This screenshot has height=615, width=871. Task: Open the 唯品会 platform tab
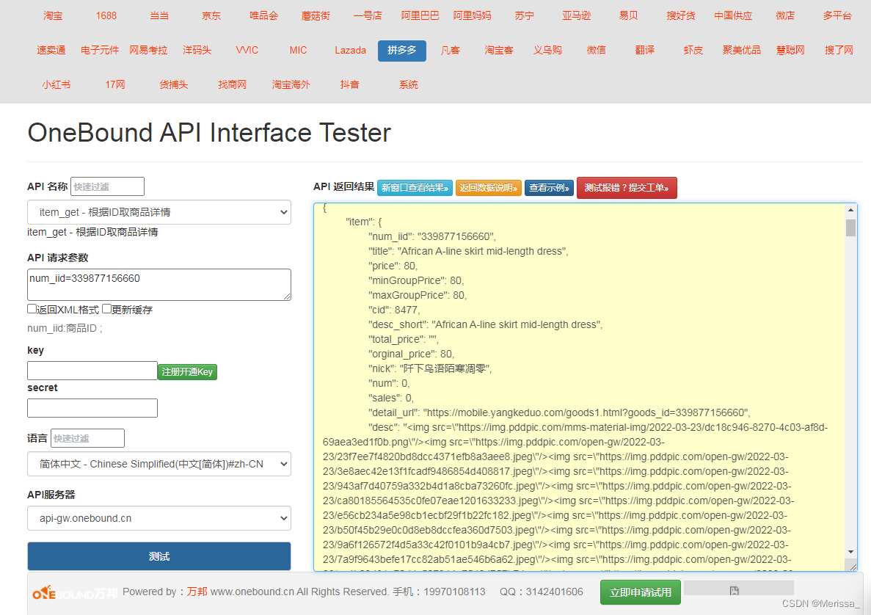pos(263,15)
